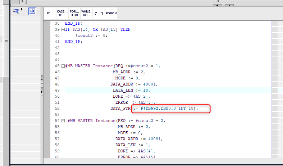Collapse MB_MASTER_Instance call at line 45

(63, 66)
